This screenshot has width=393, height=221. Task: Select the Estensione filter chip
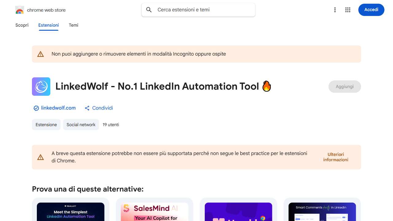[x=46, y=125]
